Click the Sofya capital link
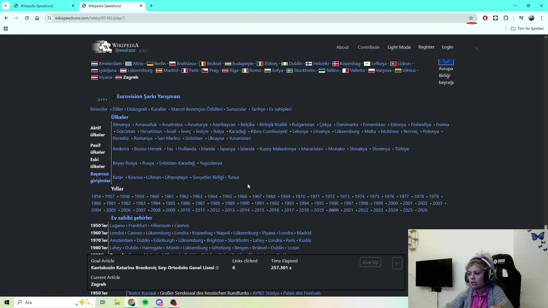 pyautogui.click(x=277, y=71)
